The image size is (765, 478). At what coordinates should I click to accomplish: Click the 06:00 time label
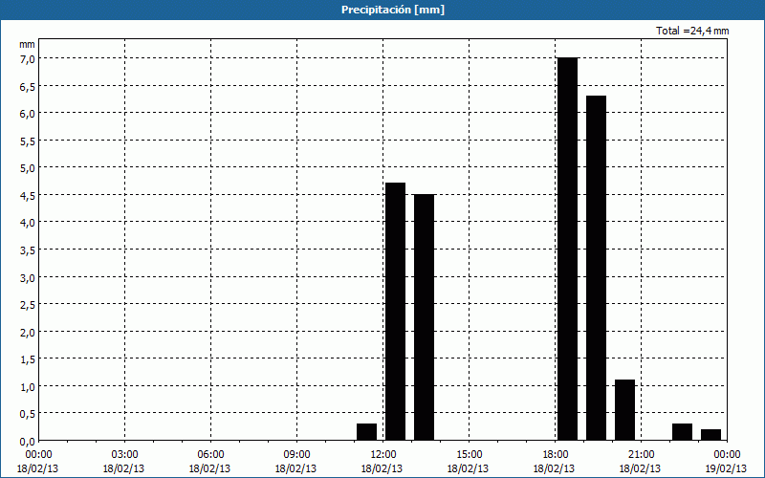point(210,455)
